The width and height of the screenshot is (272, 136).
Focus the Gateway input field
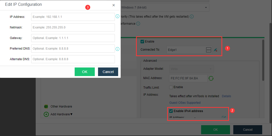pyautogui.click(x=73, y=38)
